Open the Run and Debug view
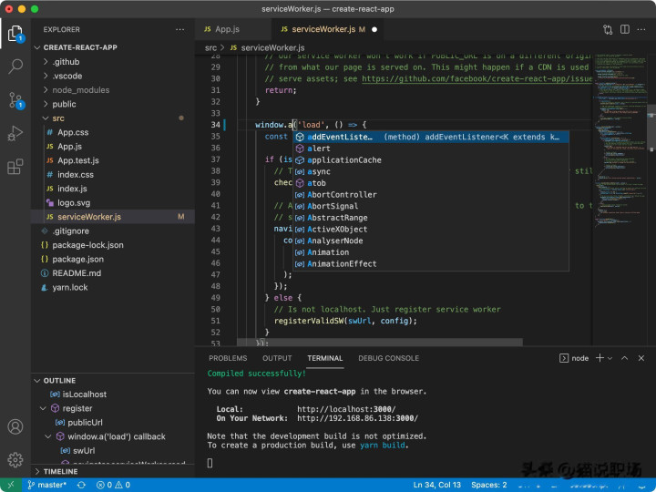The width and height of the screenshot is (656, 492). pyautogui.click(x=15, y=134)
